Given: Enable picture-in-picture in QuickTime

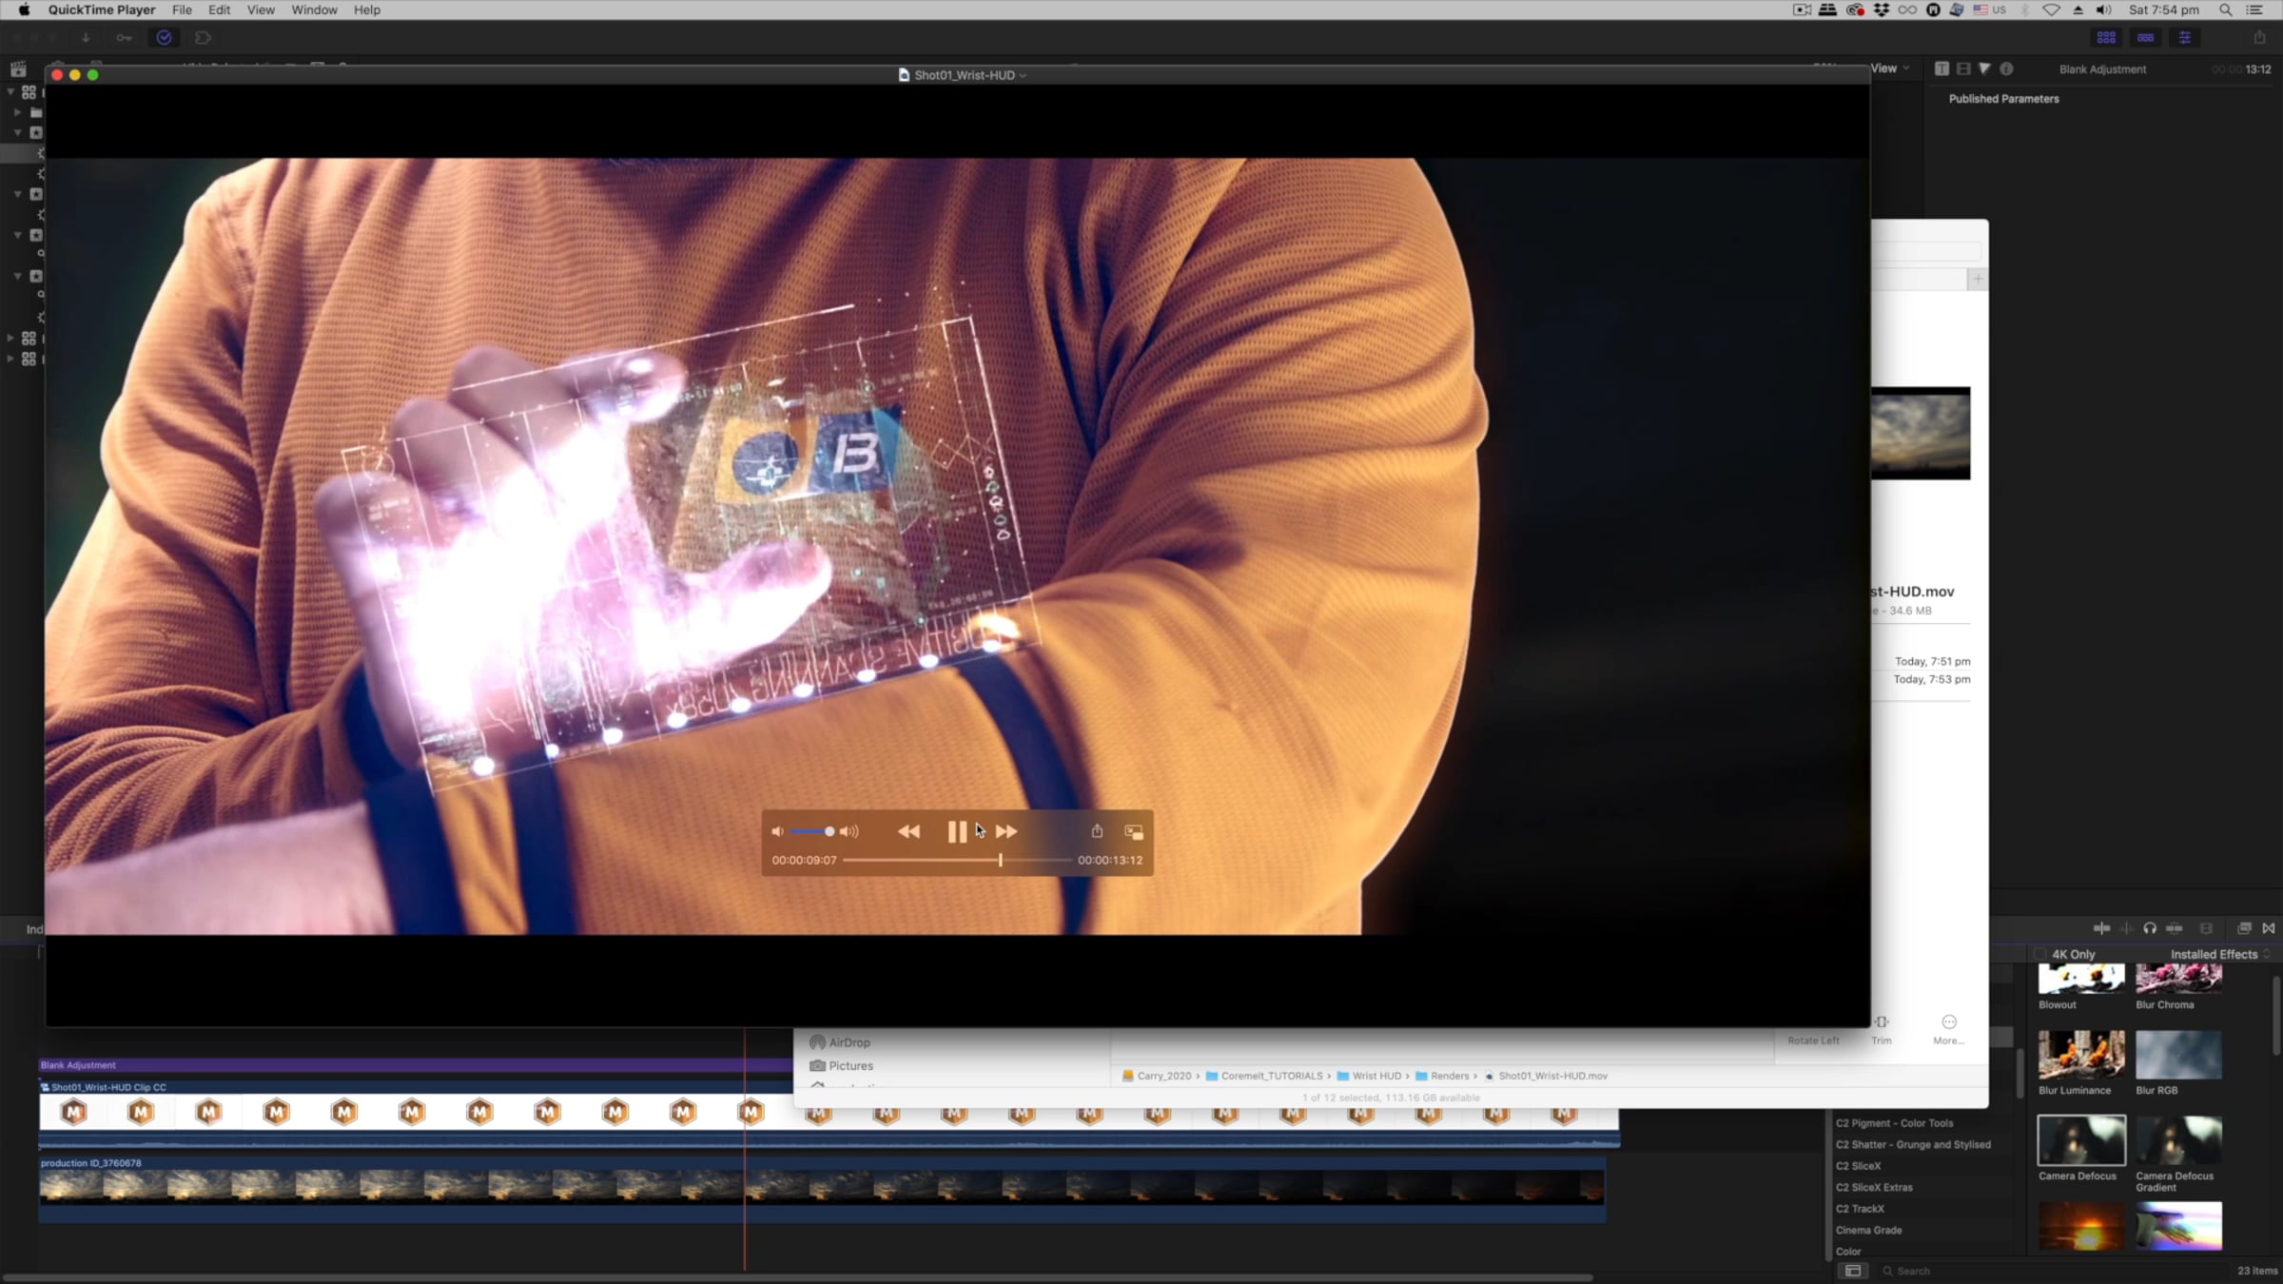Looking at the screenshot, I should click(1134, 832).
